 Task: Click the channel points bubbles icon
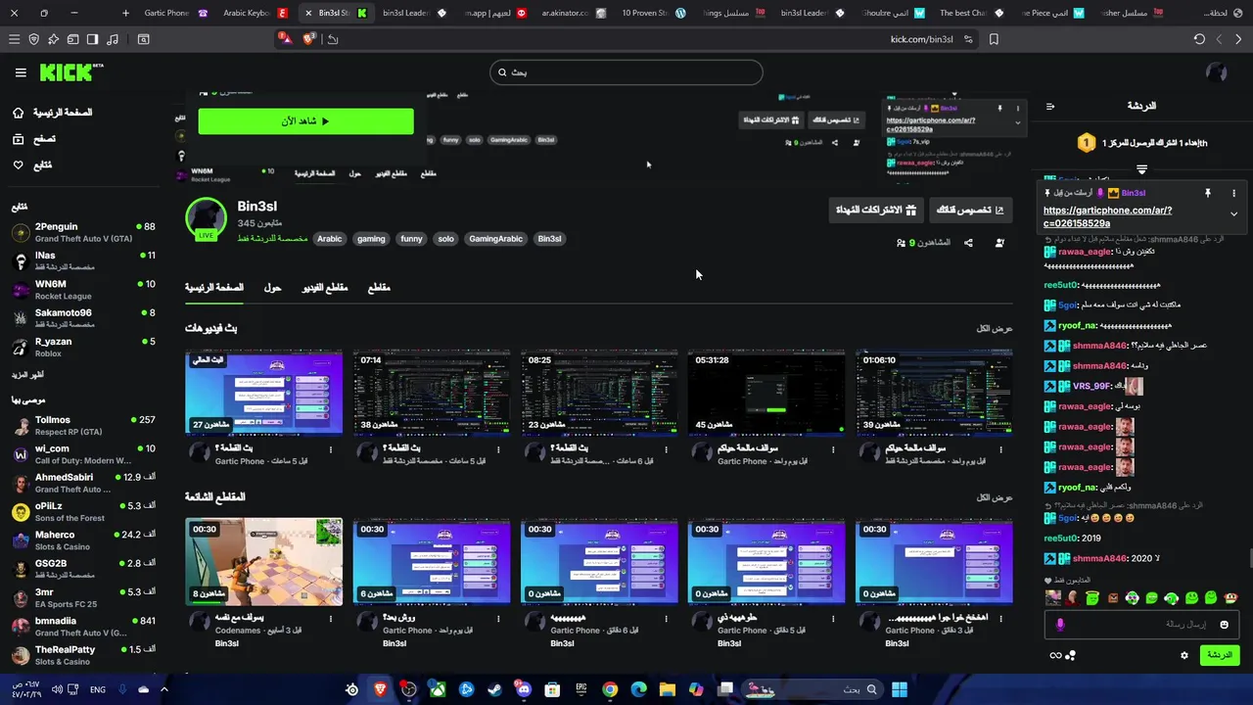1071,655
